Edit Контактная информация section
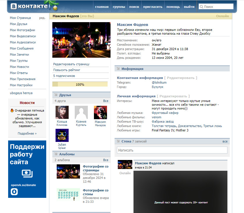Image resolution: width=244 pixels, height=213 pixels. (181, 78)
